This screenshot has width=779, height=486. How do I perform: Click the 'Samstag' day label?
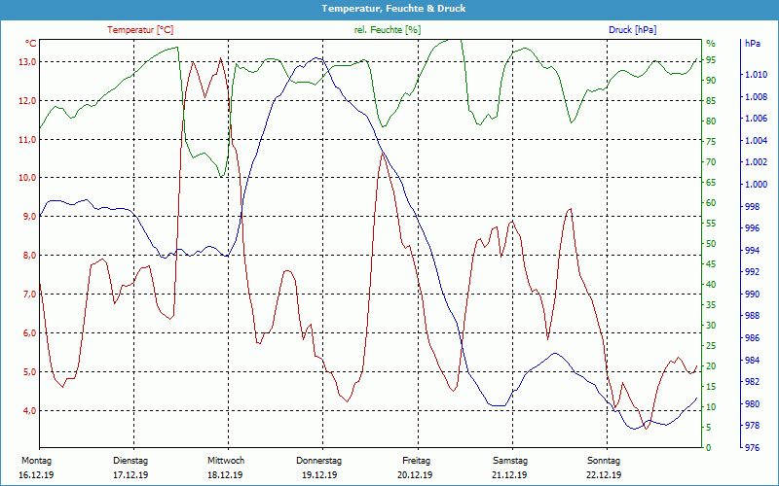tap(509, 461)
